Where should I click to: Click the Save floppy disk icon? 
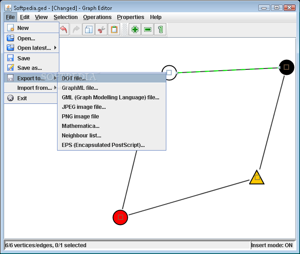[10, 58]
